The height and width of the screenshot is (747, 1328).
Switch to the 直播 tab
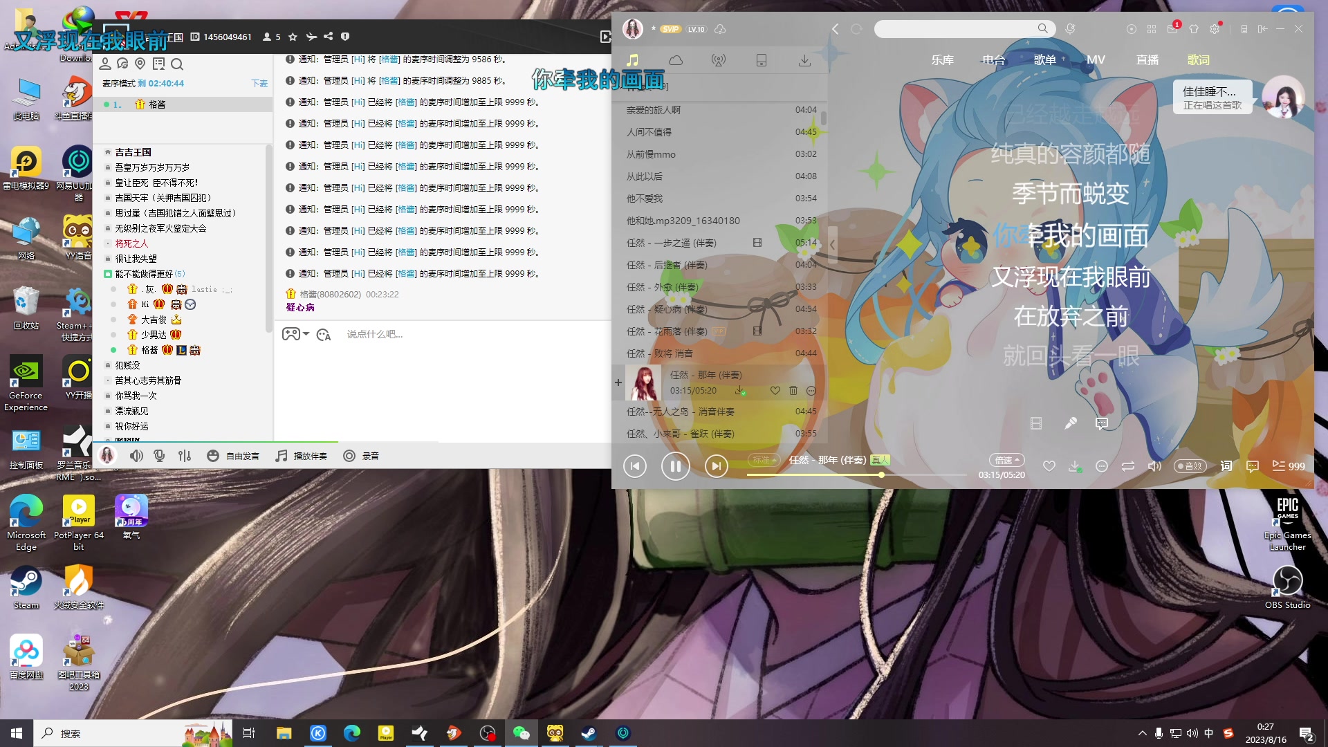(x=1147, y=60)
